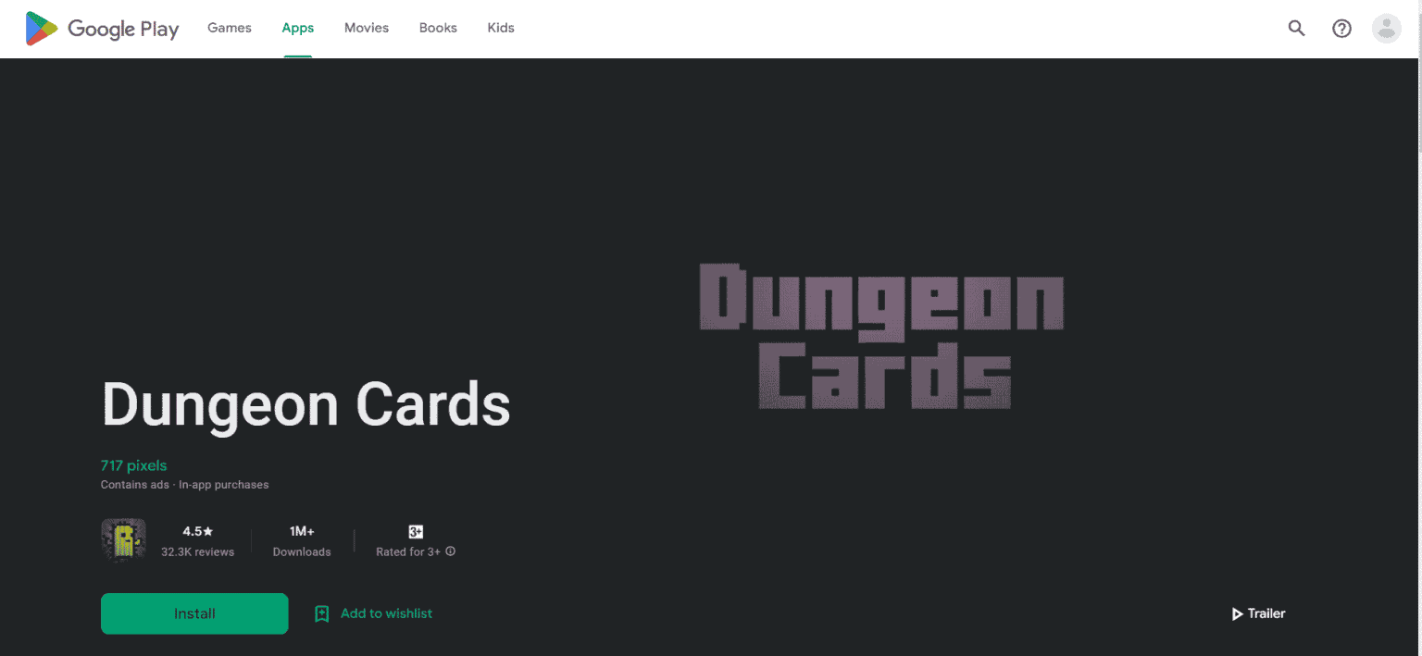
Task: Open the account profile avatar
Action: click(x=1386, y=29)
